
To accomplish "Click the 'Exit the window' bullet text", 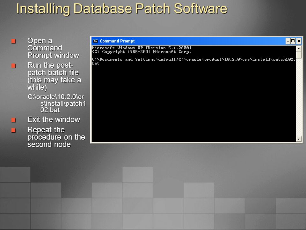I will tap(54, 119).
